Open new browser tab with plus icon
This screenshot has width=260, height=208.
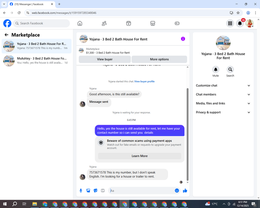click(59, 4)
